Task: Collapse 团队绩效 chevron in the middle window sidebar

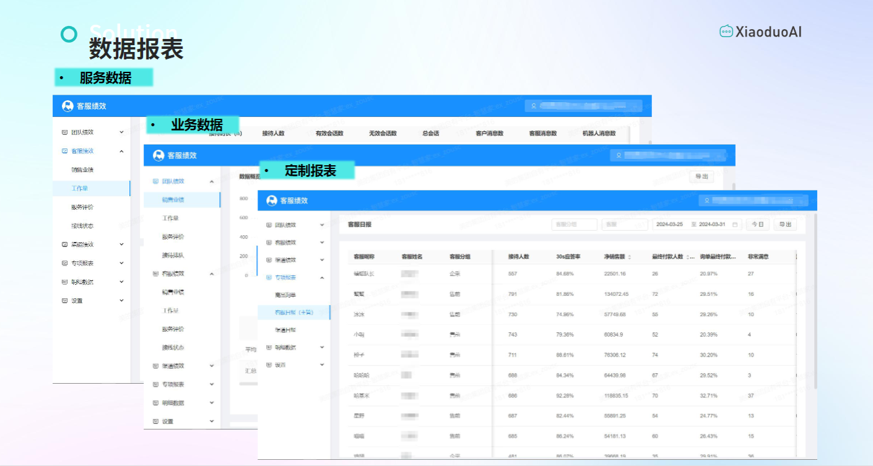Action: tap(212, 181)
